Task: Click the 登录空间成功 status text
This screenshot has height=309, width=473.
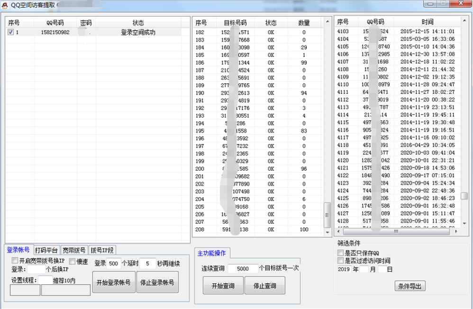Action: pyautogui.click(x=138, y=32)
